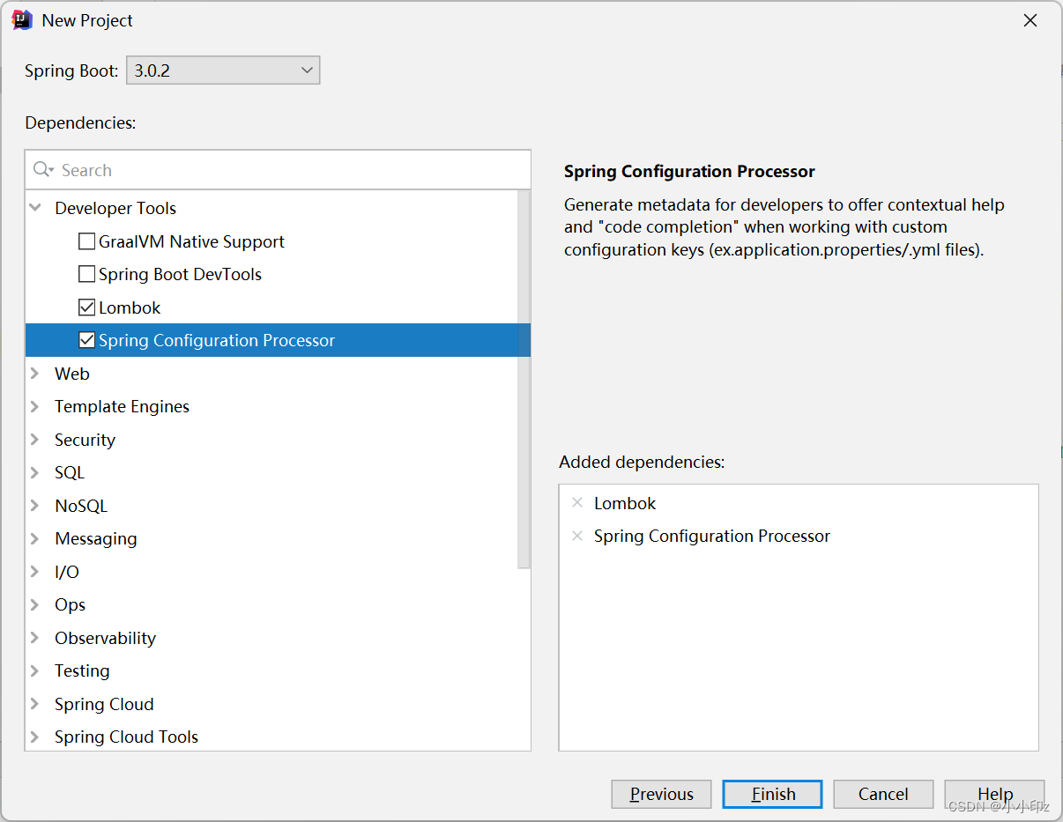Viewport: 1063px width, 822px height.
Task: Expand the SQL category
Action: click(x=35, y=472)
